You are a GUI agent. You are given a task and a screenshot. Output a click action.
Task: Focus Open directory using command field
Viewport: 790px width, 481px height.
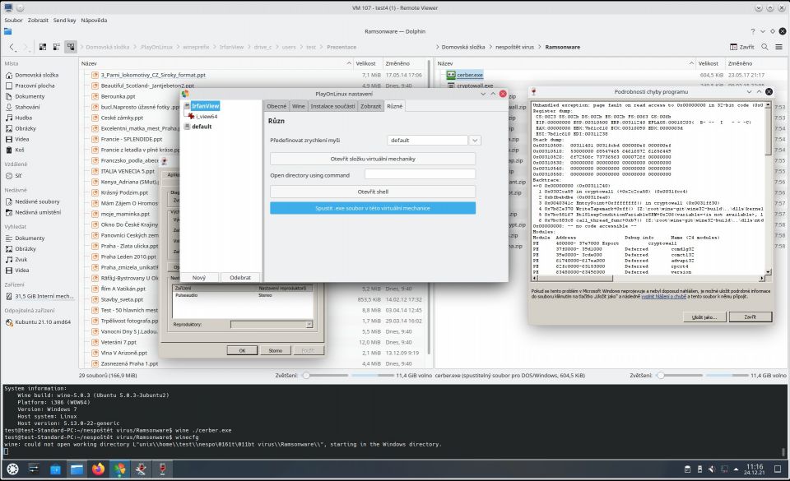420,174
